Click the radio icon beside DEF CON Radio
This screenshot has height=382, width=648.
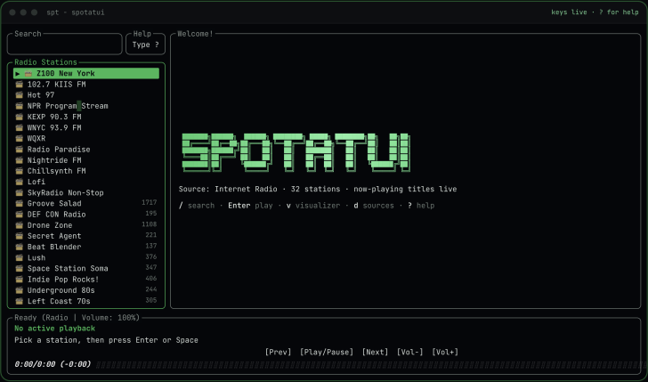click(x=19, y=214)
